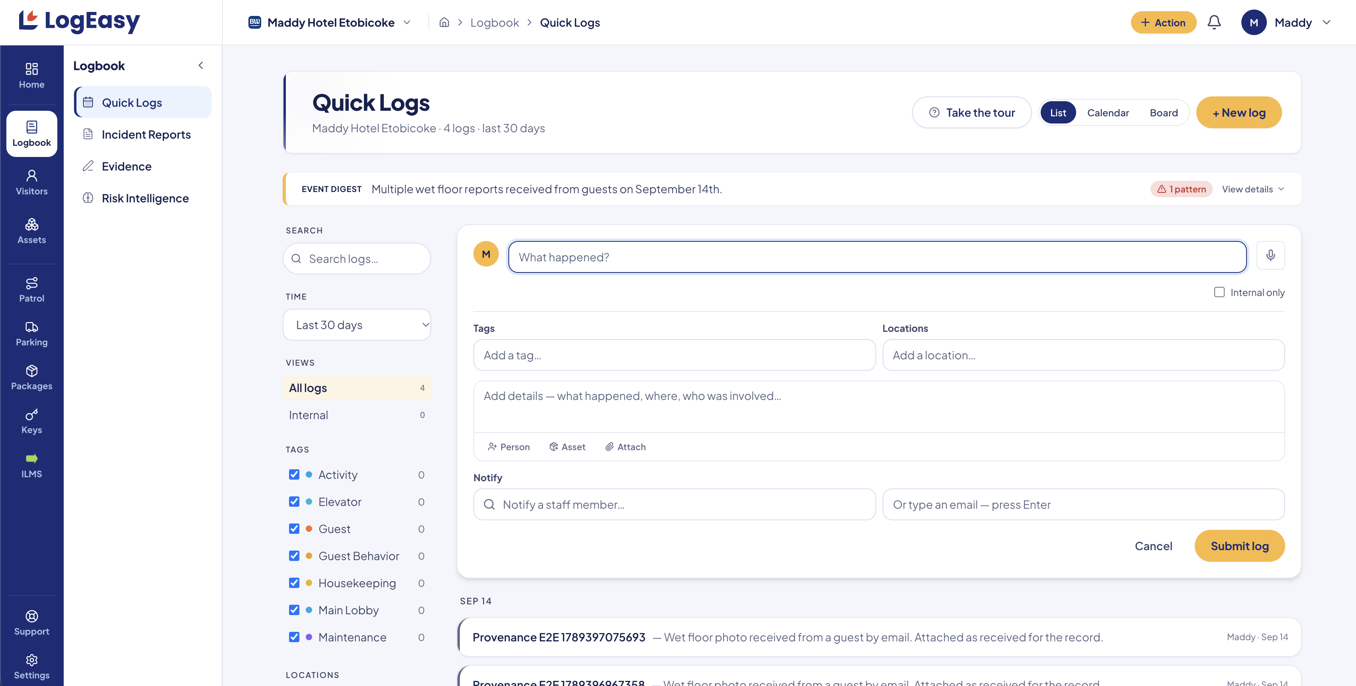Click Take the tour button

point(971,113)
